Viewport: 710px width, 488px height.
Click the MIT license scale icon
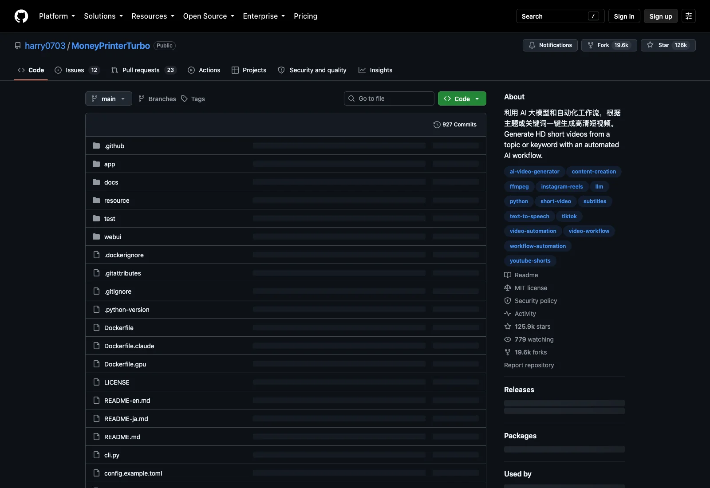pyautogui.click(x=508, y=288)
